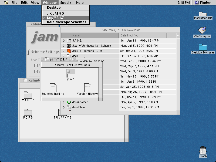Click the J.W. Waterhouse Kal. Scheme thumbnail icon

(x=69, y=46)
